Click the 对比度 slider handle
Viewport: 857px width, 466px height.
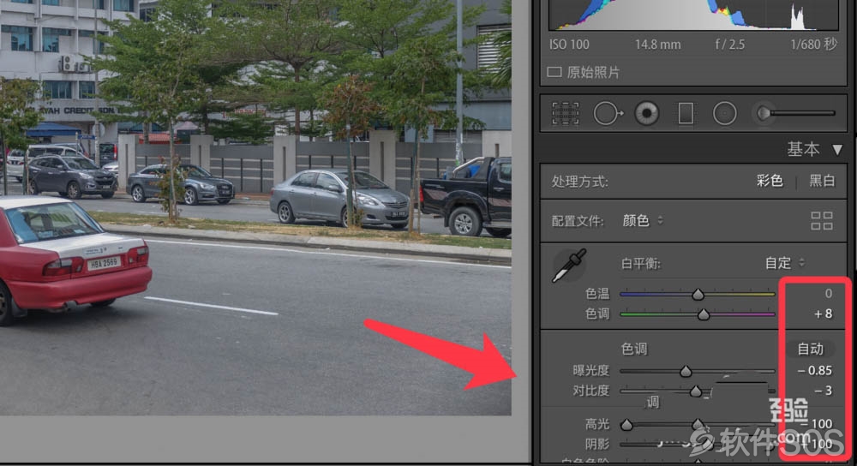tap(695, 391)
